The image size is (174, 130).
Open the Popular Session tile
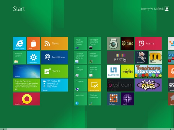tap(26, 85)
